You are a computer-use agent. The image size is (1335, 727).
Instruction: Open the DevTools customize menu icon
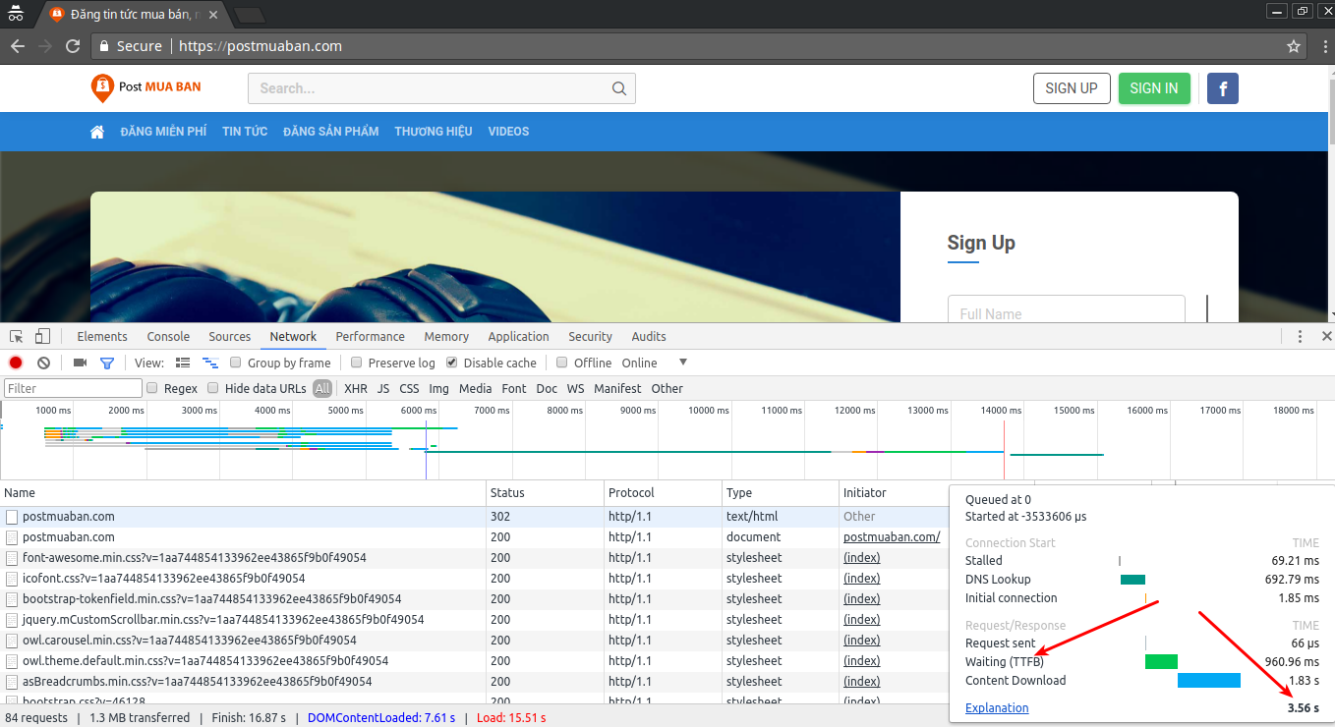click(x=1300, y=336)
